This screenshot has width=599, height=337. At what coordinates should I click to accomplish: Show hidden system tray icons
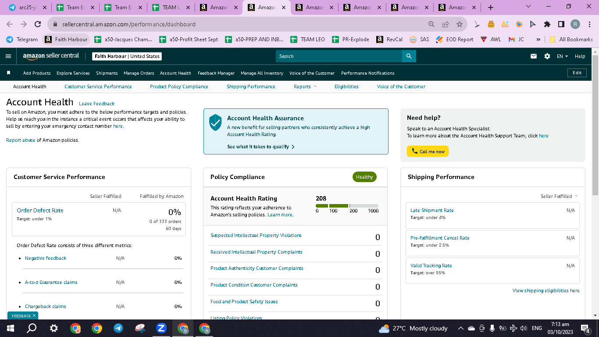point(460,328)
